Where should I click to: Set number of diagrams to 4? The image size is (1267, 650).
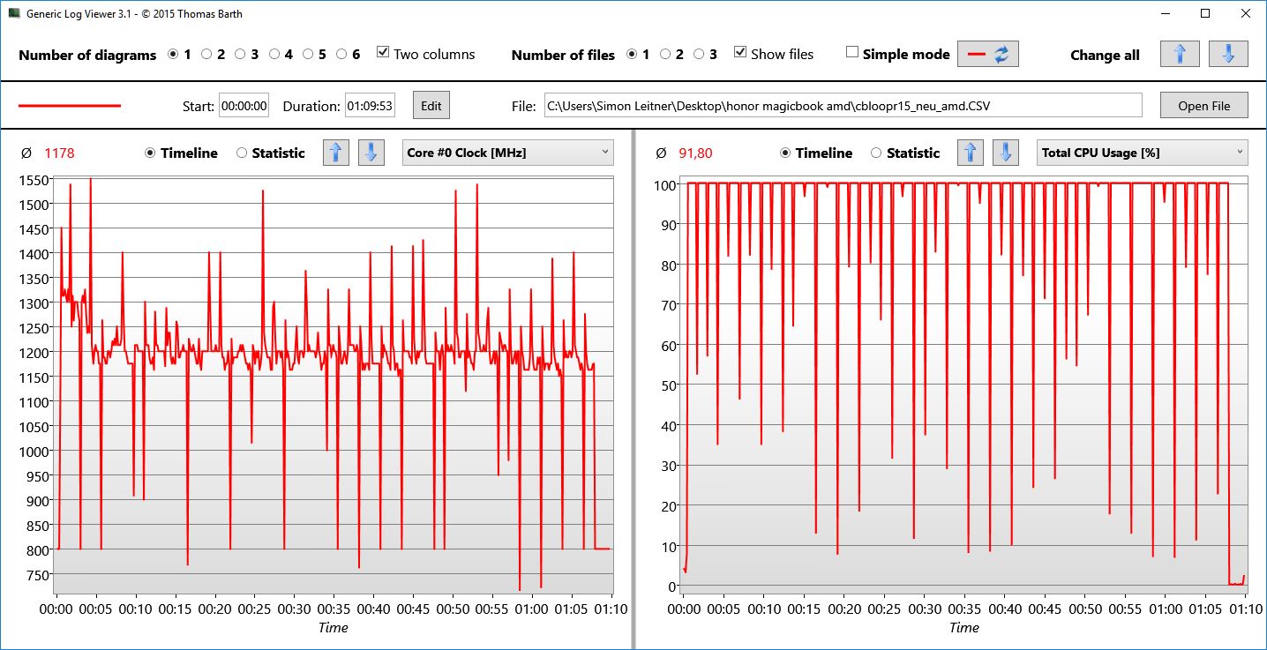(x=274, y=54)
